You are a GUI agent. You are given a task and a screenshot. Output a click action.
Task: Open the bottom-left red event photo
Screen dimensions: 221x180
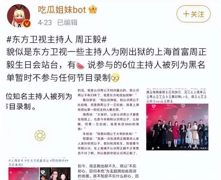pos(24,174)
